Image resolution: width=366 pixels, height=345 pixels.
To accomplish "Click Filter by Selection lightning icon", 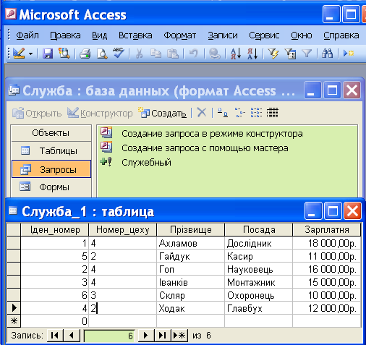I will point(273,54).
